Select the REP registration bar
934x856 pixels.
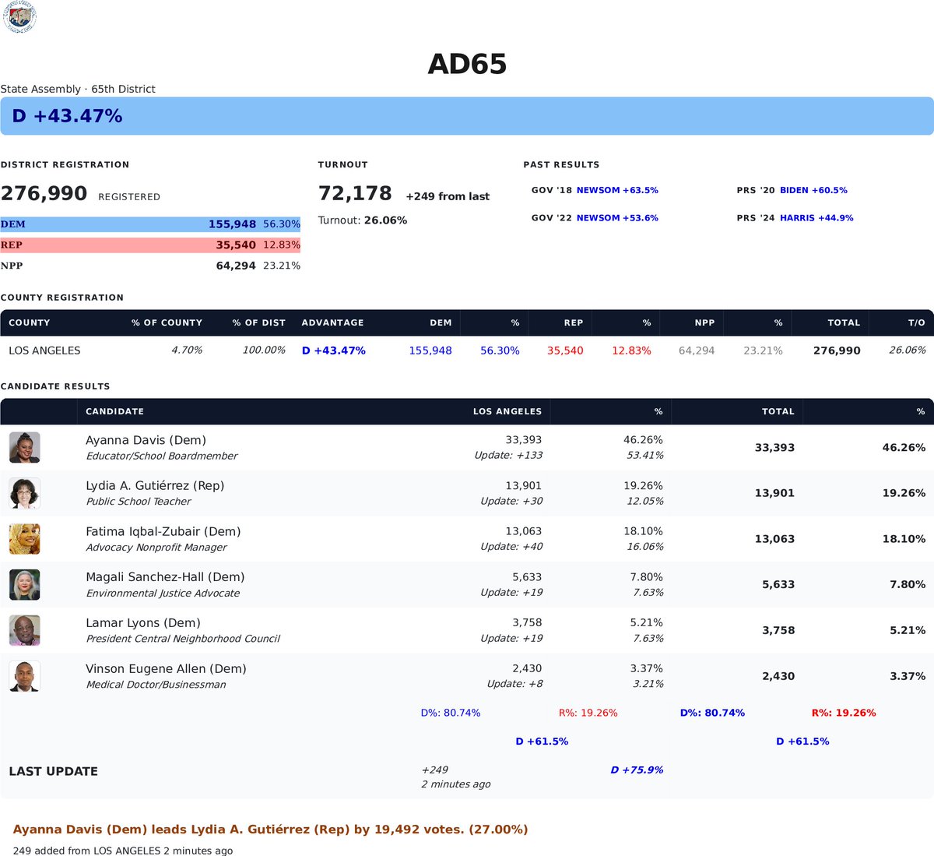click(x=150, y=245)
